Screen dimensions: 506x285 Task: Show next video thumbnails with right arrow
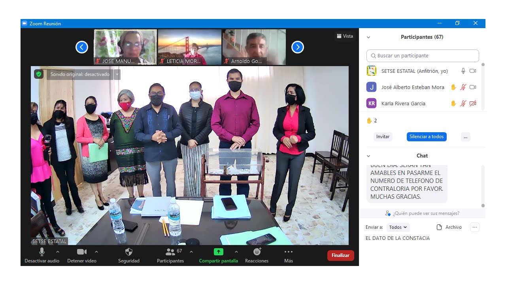point(298,47)
